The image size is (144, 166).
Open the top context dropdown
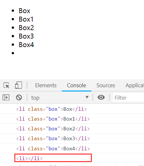tap(60, 98)
